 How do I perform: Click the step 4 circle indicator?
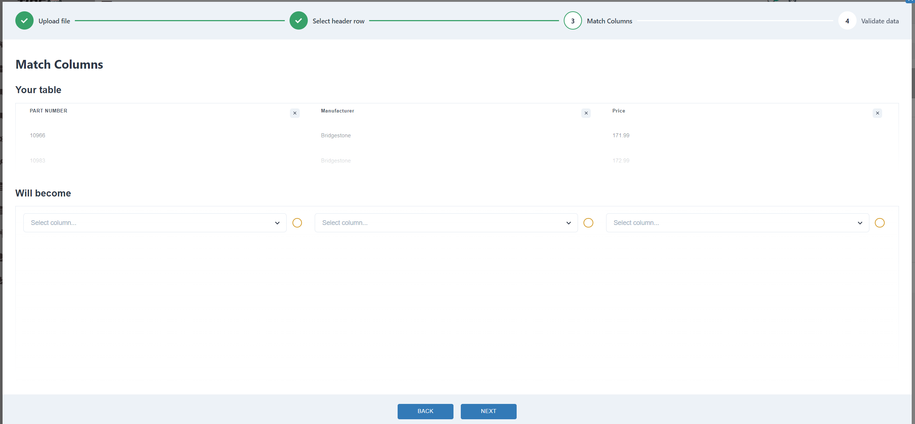click(x=847, y=21)
